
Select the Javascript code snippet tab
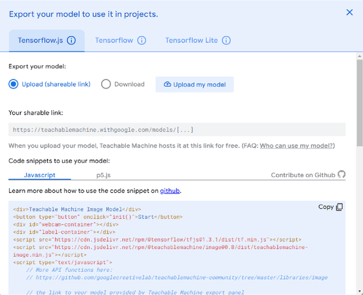pos(40,175)
